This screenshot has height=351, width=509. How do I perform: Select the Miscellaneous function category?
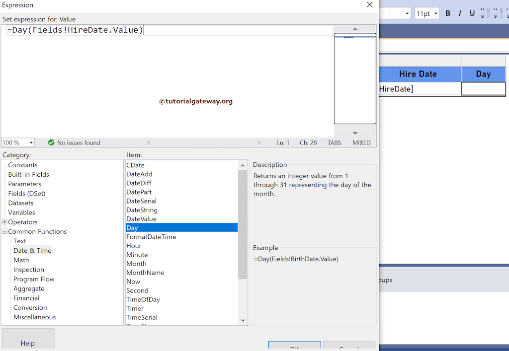(x=34, y=317)
